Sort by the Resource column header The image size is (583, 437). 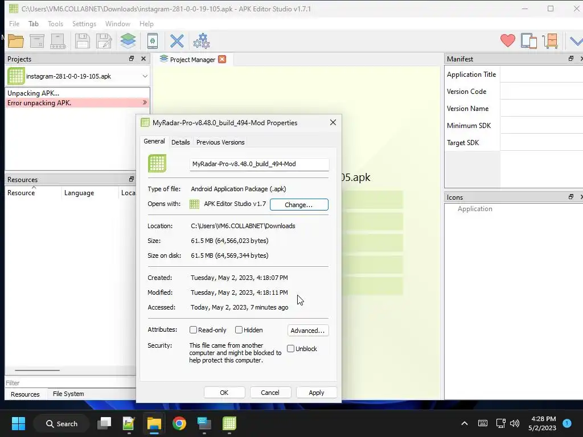[x=21, y=193]
